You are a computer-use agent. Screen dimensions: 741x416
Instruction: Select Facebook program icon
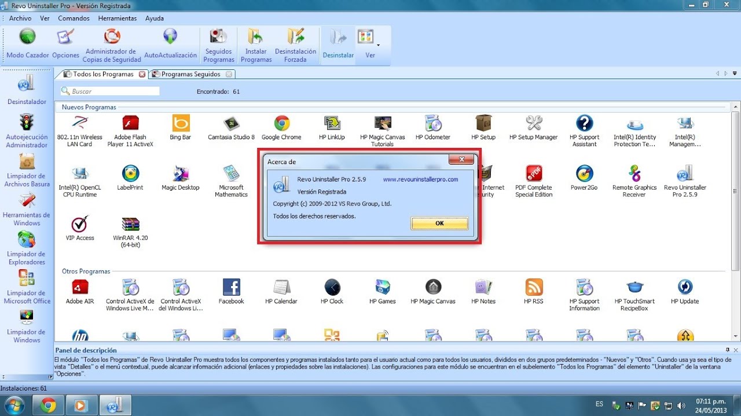point(232,291)
